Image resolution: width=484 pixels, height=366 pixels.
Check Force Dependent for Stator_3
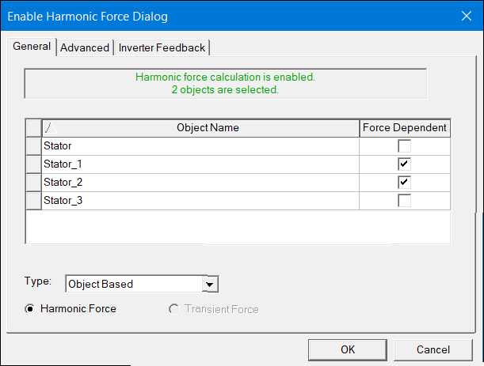(405, 201)
